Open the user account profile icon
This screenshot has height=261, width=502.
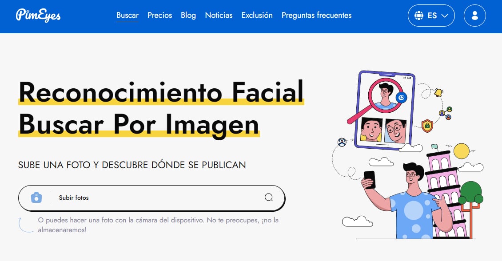pyautogui.click(x=474, y=16)
